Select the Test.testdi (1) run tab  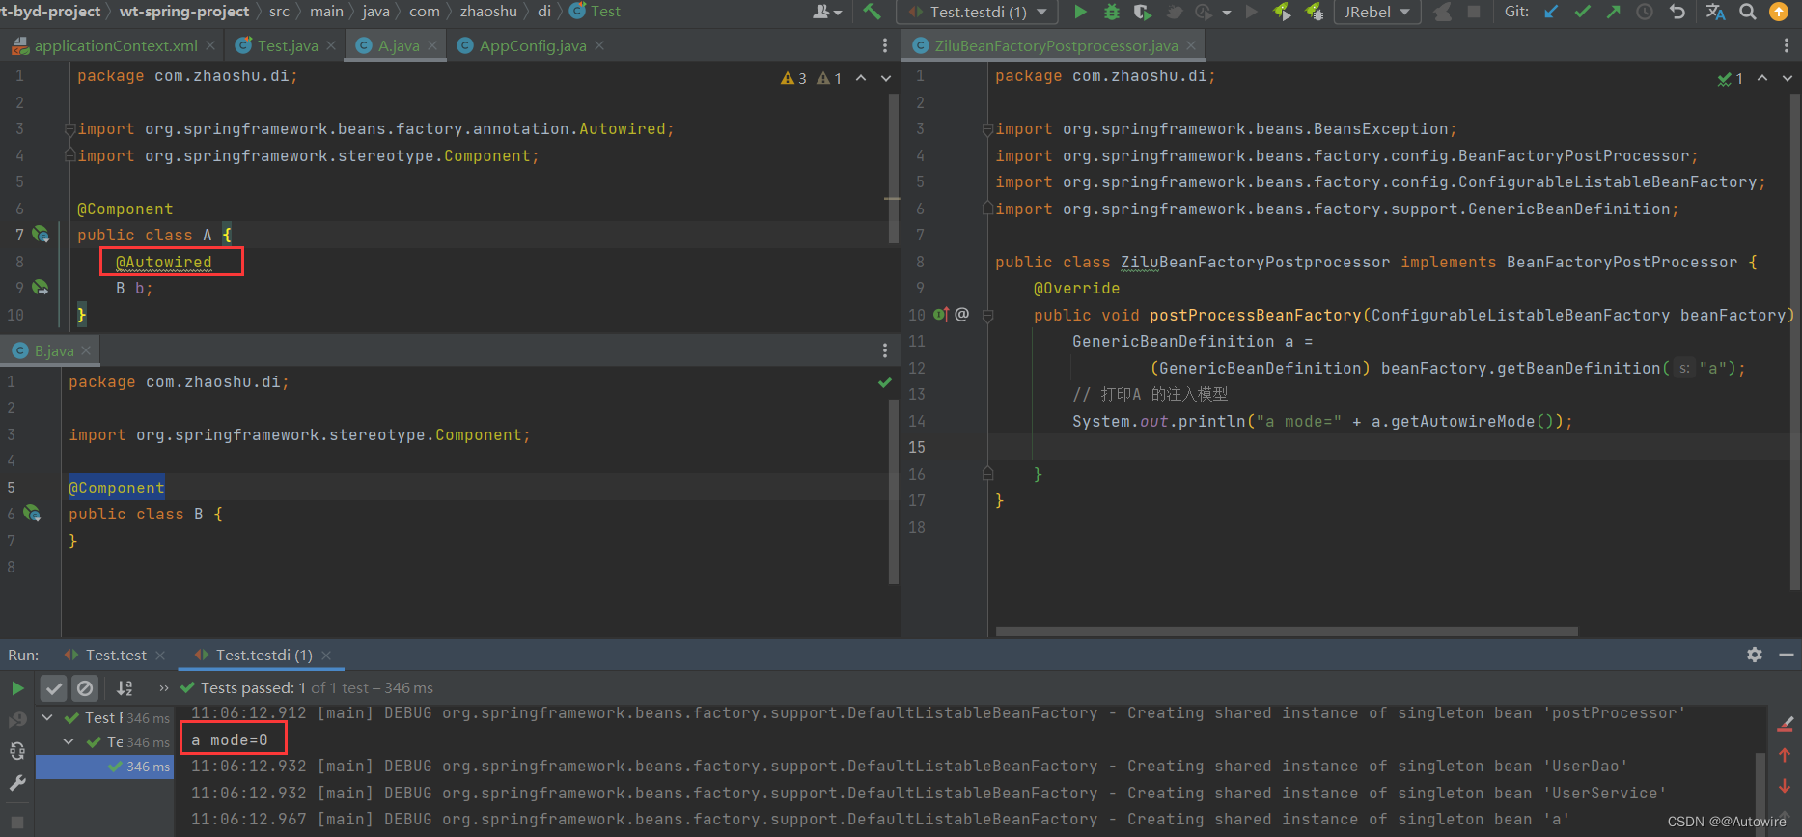coord(263,655)
